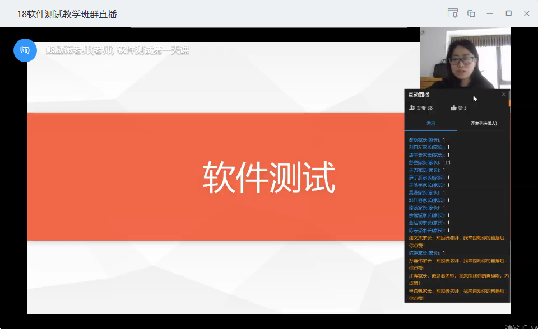The height and width of the screenshot is (329, 538).
Task: Click 孙嘉伟家长's orange like message
Action: (x=457, y=264)
